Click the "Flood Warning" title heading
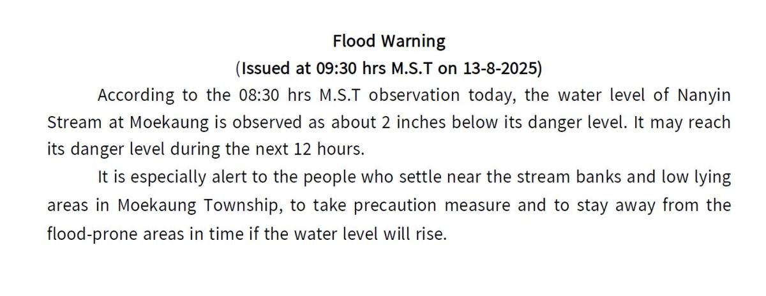 point(389,41)
